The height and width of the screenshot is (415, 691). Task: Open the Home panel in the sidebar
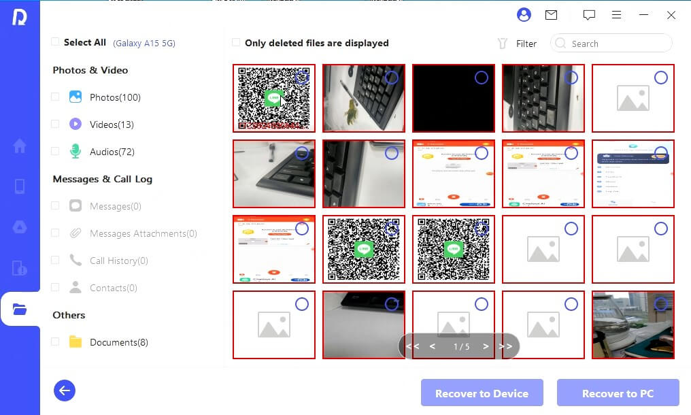pos(20,146)
